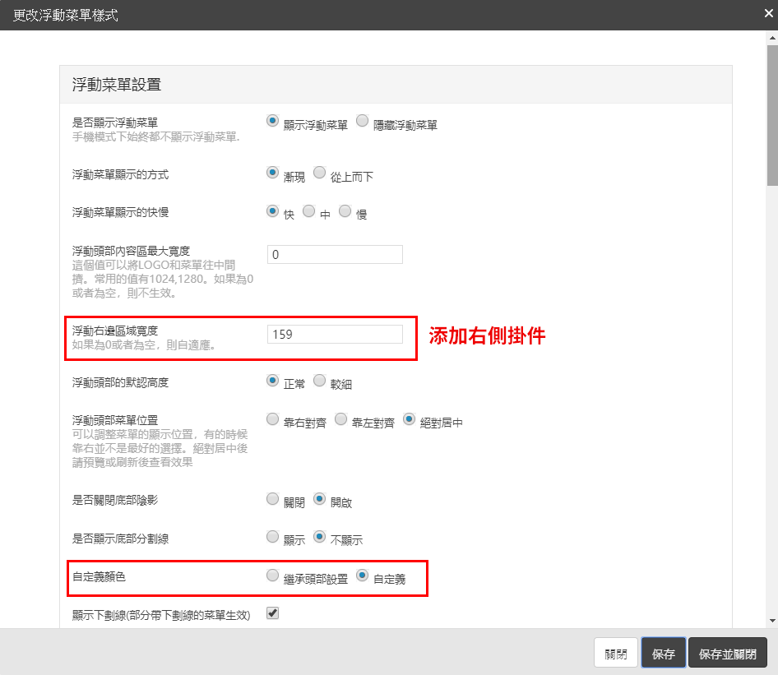Click the 浮動頭部的默認高度 label
This screenshot has width=778, height=675.
click(120, 382)
